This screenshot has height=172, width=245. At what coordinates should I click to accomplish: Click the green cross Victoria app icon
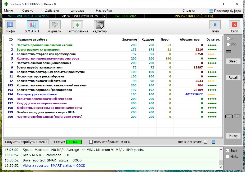click(6, 4)
